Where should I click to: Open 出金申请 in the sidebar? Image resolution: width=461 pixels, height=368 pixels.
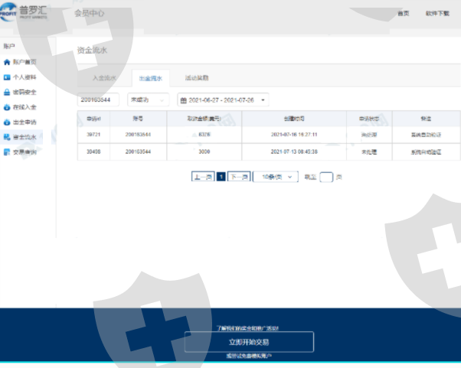(x=25, y=122)
